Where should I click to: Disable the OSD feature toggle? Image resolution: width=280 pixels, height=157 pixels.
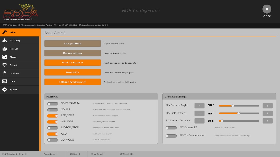[52, 134]
